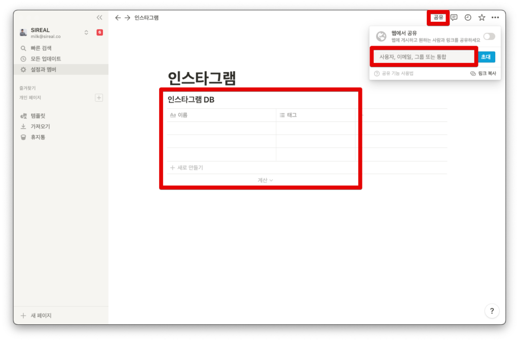
Task: Click the 모든 업데이트 clock icon
Action: (x=23, y=59)
